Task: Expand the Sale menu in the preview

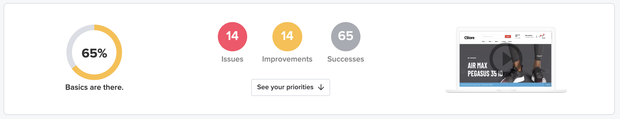Action: pos(490,42)
